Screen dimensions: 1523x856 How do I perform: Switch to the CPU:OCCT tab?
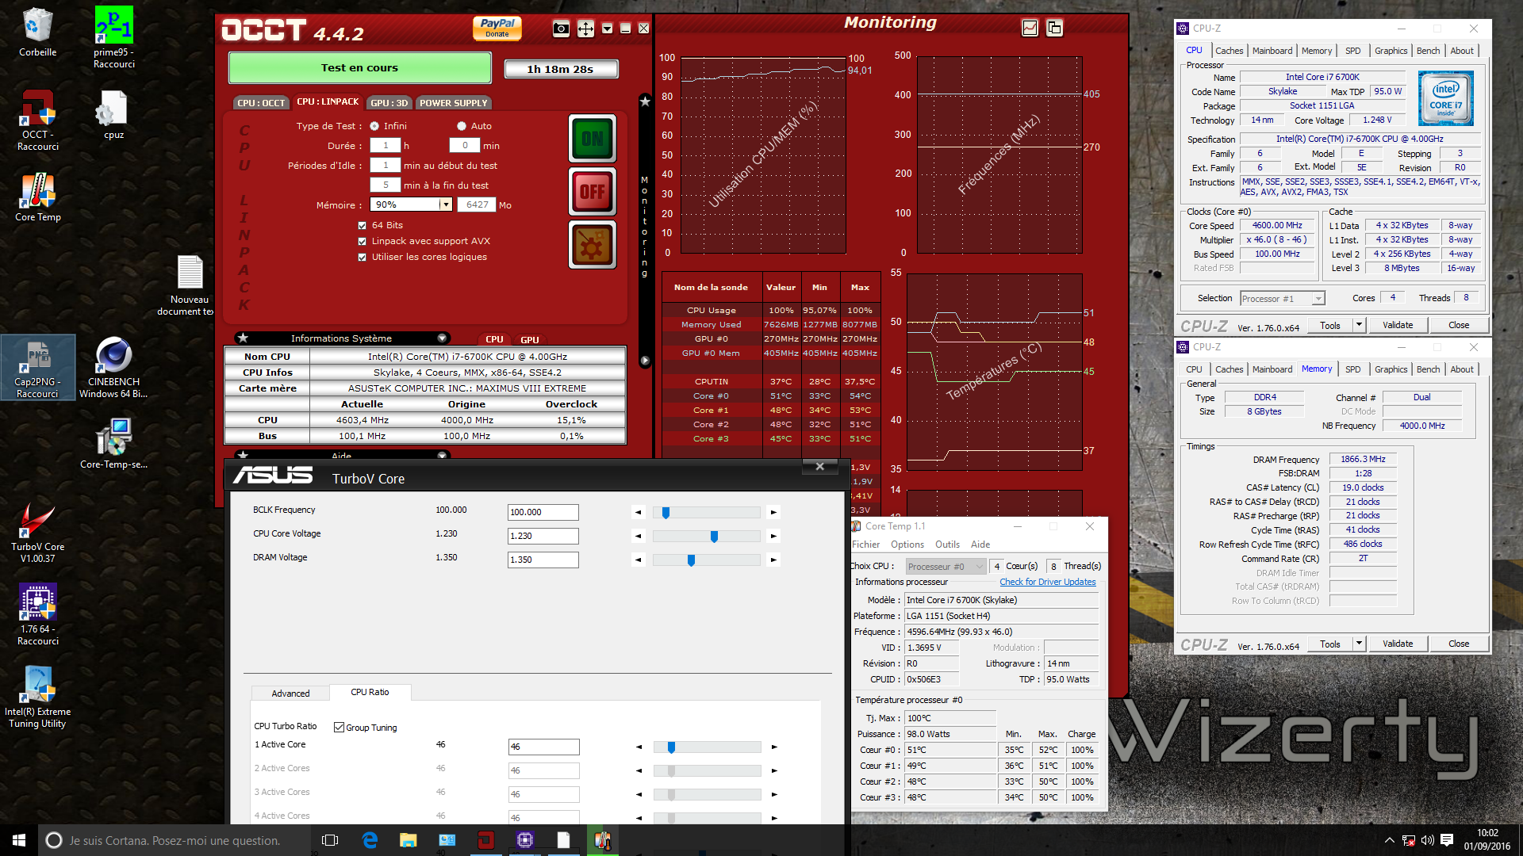coord(261,103)
